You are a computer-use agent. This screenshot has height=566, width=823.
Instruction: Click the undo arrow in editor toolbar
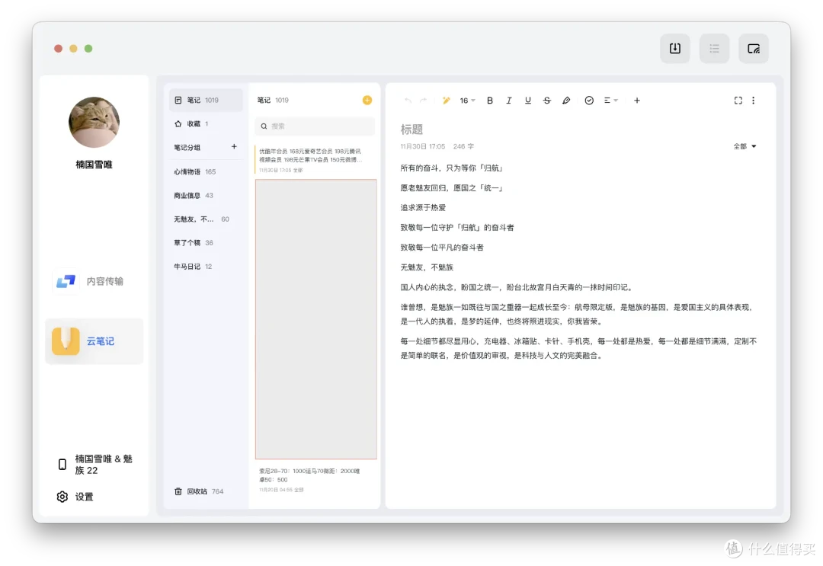point(408,101)
